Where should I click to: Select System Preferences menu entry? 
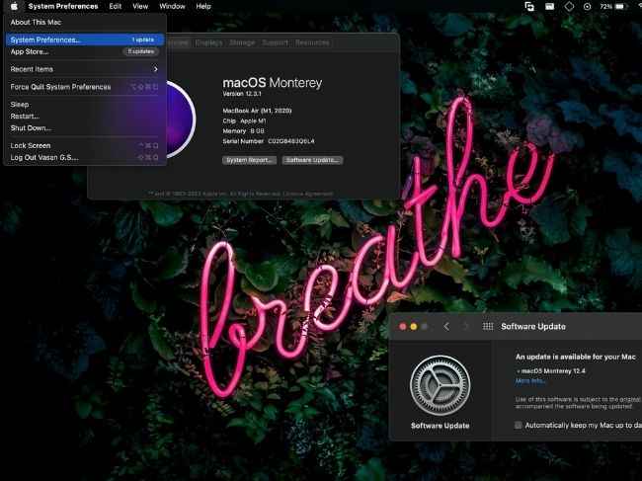(85, 40)
